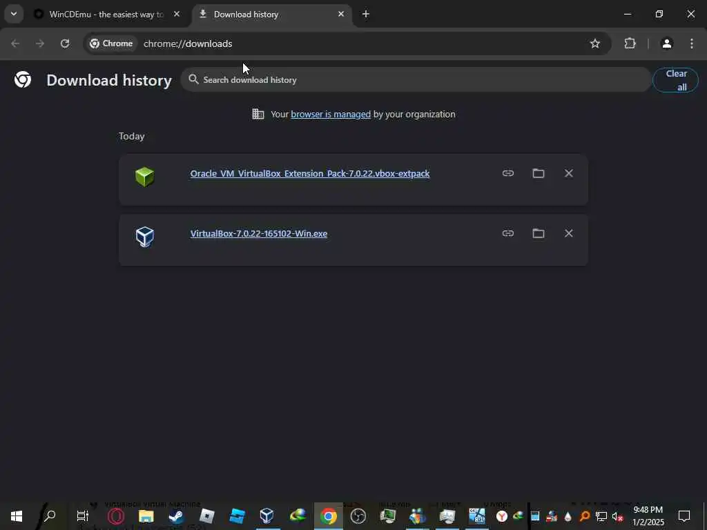Viewport: 707px width, 530px height.
Task: Open VirtualBox-7.0.22-165102-Win.exe file link
Action: [259, 233]
